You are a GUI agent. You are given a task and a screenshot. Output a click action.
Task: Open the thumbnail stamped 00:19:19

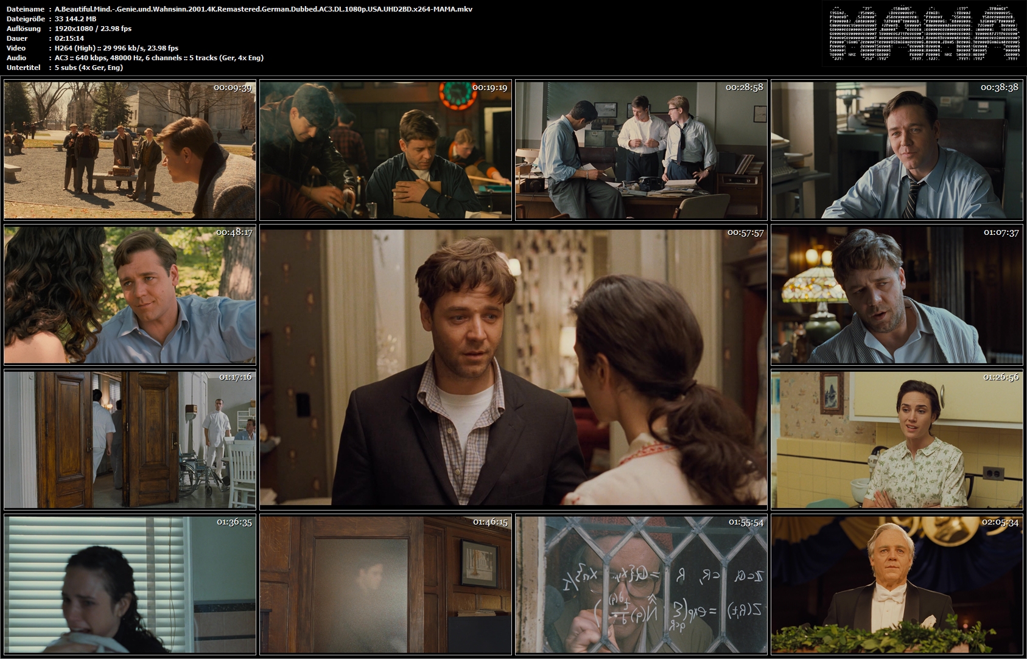385,150
